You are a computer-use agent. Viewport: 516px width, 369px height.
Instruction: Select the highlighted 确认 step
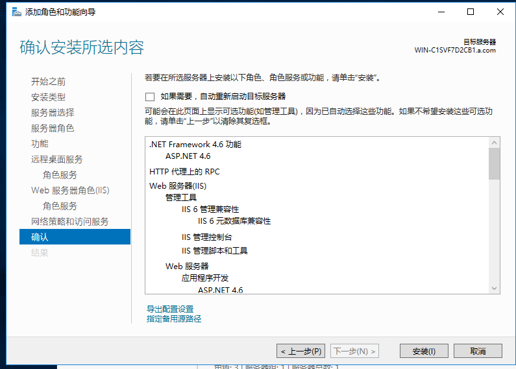tap(75, 237)
